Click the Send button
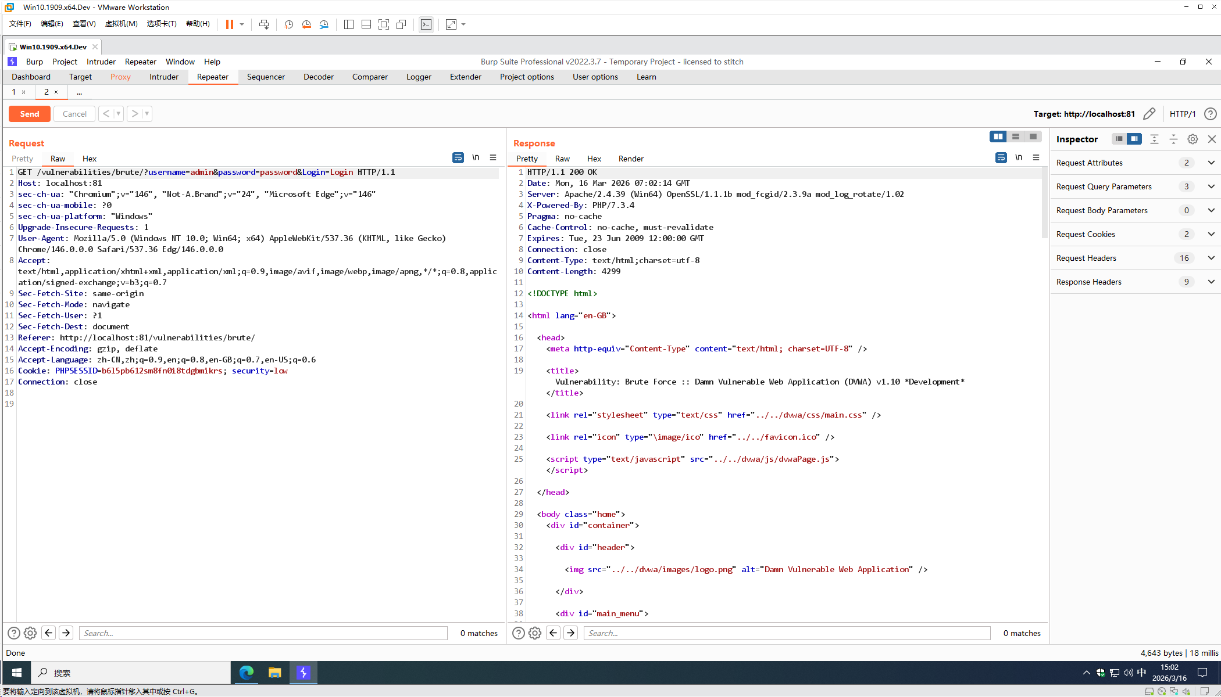The image size is (1221, 697). [30, 114]
